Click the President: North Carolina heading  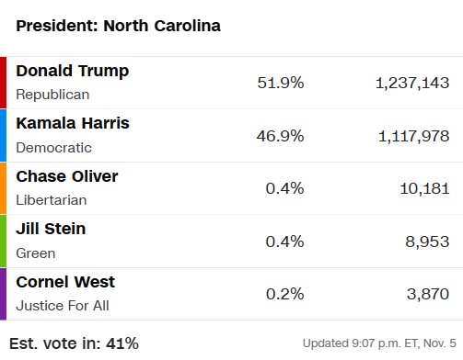118,26
